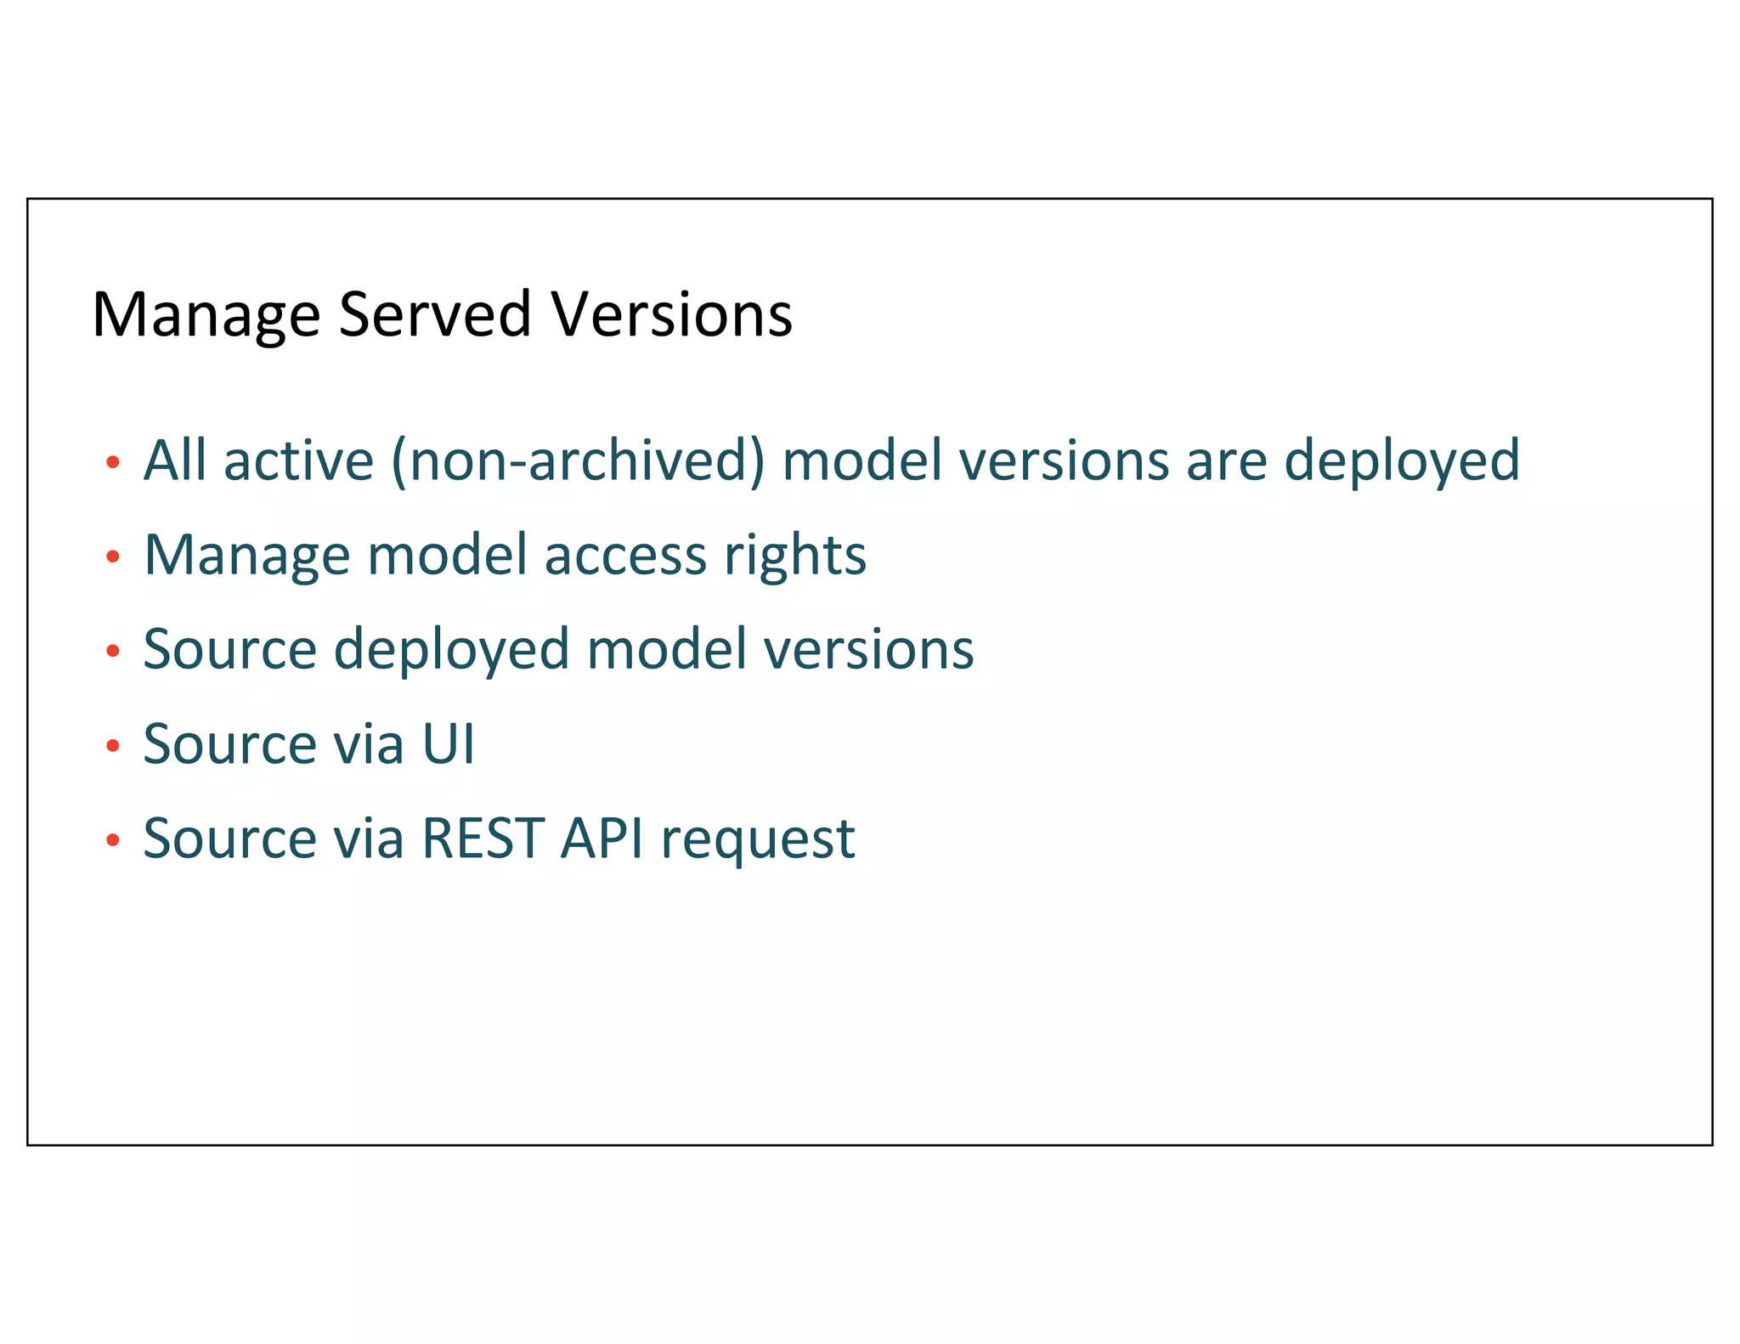Click the word Served in the title
The width and height of the screenshot is (1740, 1344).
click(x=435, y=314)
